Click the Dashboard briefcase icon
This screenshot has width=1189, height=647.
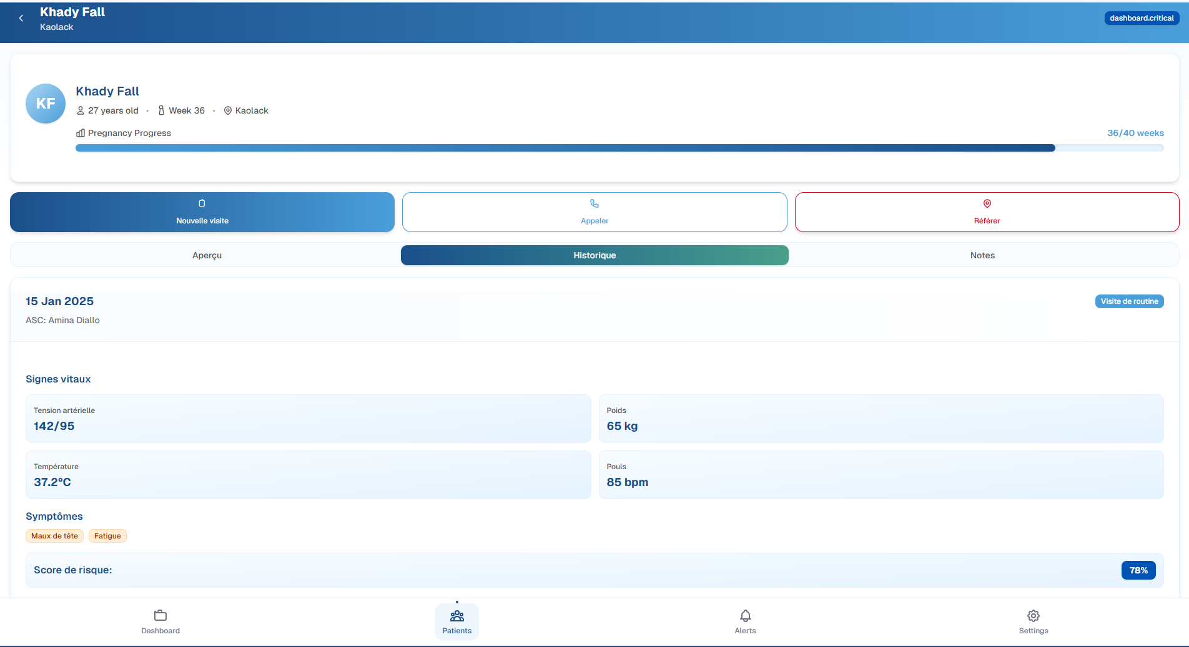160,615
